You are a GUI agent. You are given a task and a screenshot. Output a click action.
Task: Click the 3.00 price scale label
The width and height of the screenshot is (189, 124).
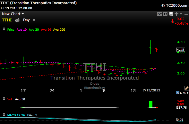click(181, 73)
